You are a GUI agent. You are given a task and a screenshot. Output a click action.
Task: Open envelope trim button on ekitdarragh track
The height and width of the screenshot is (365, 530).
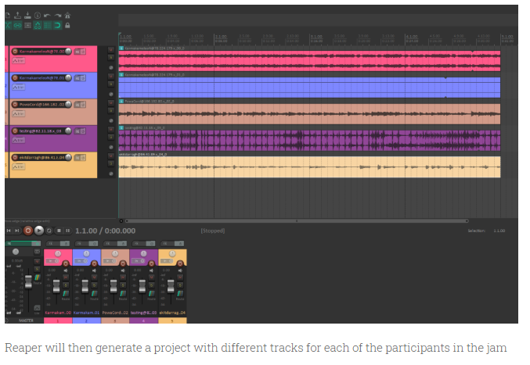[x=16, y=167]
